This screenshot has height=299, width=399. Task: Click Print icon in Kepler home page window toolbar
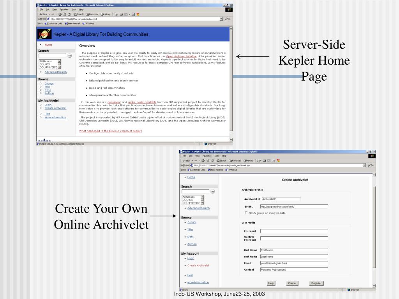click(122, 14)
